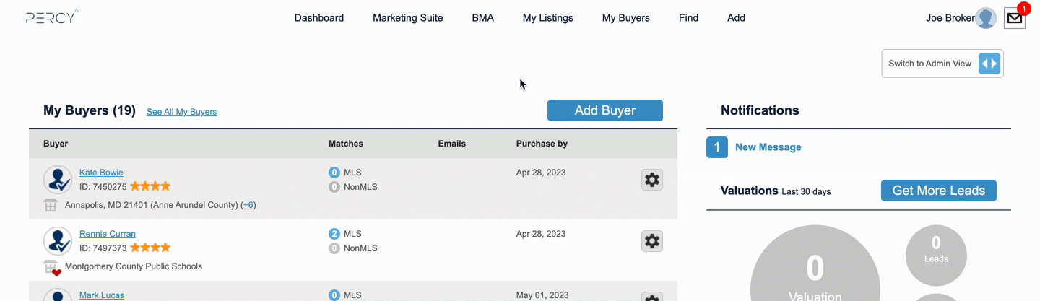This screenshot has height=301, width=1040.
Task: Open the Mark Lucas buyer link
Action: tap(102, 295)
